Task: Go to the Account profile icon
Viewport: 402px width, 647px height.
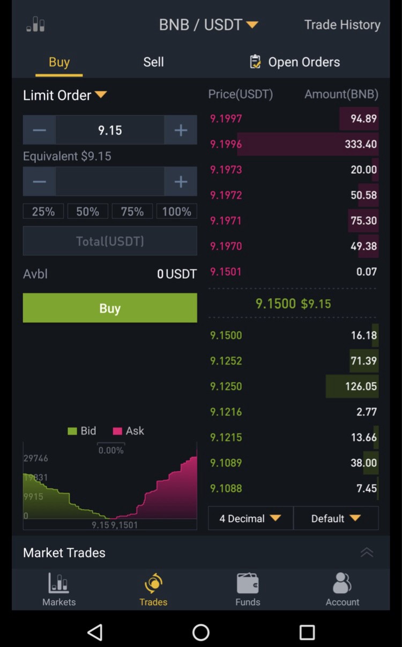Action: tap(342, 583)
